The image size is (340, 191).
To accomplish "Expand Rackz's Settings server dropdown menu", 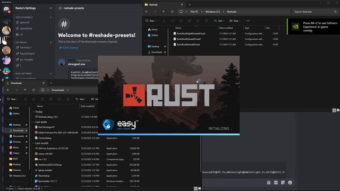I will pyautogui.click(x=50, y=8).
